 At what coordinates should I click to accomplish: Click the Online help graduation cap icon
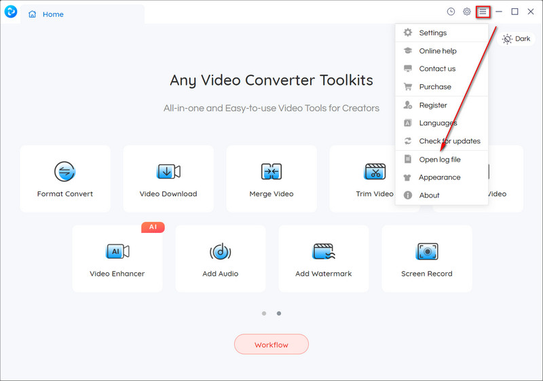point(408,50)
